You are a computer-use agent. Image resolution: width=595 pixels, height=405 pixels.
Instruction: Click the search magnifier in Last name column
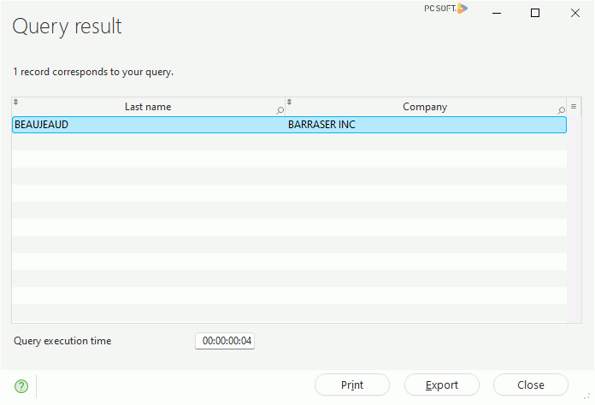pos(280,110)
